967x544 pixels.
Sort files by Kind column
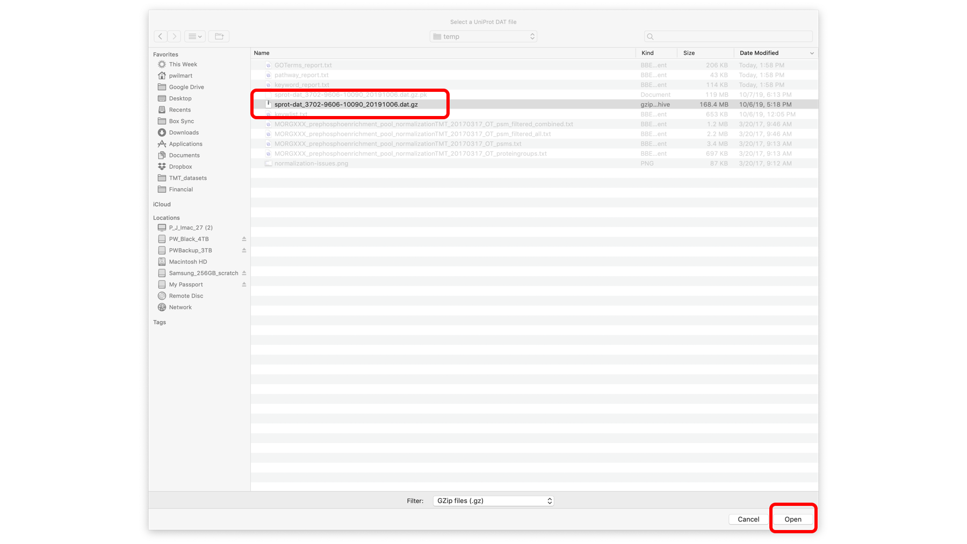click(656, 53)
